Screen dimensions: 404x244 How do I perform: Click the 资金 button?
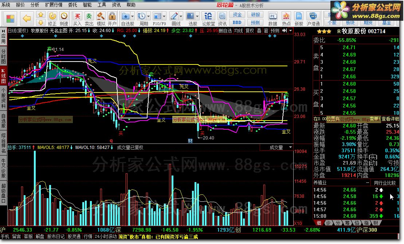237,15
